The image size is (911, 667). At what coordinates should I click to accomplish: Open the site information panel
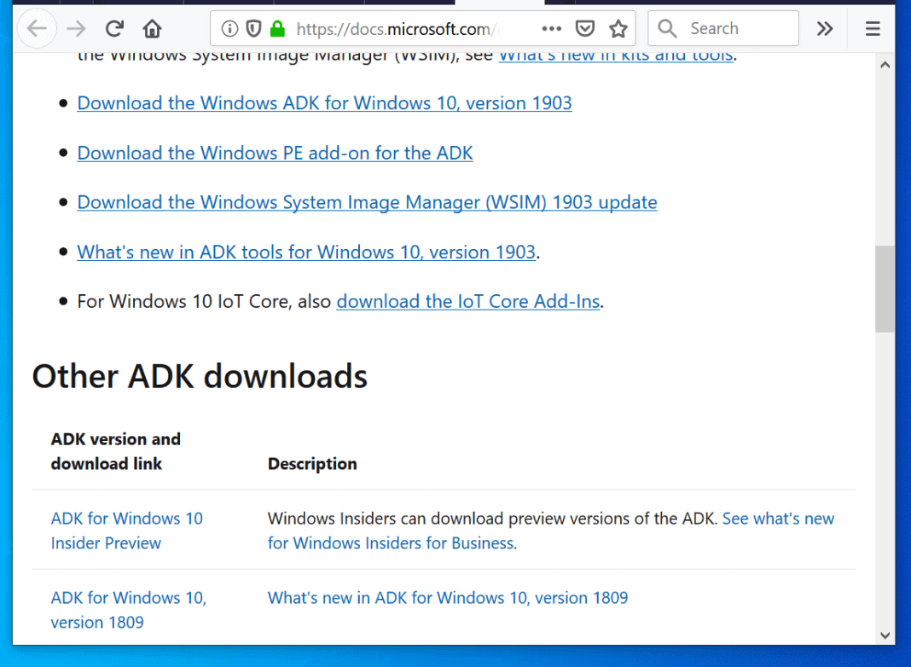pos(229,28)
